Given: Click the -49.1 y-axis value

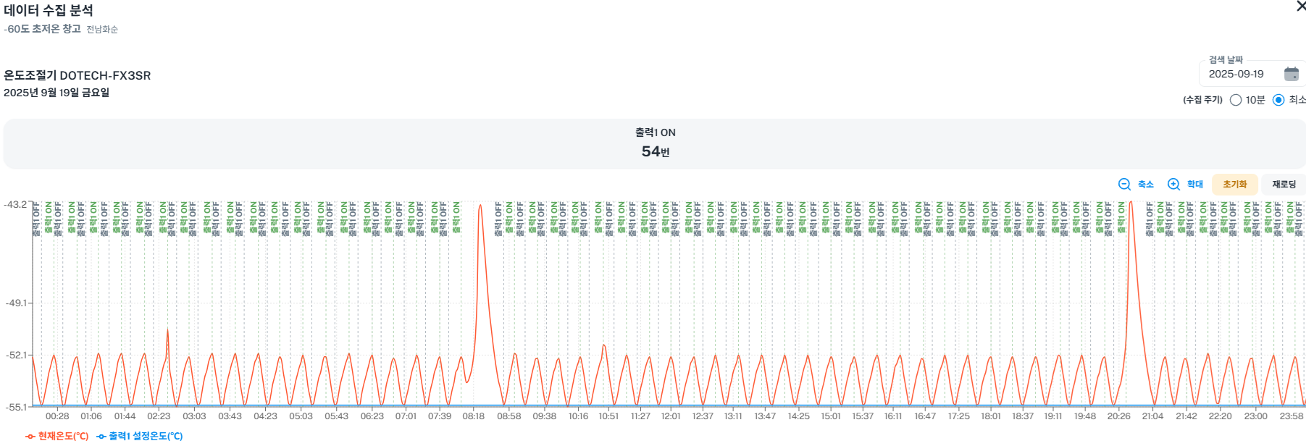Looking at the screenshot, I should point(15,303).
